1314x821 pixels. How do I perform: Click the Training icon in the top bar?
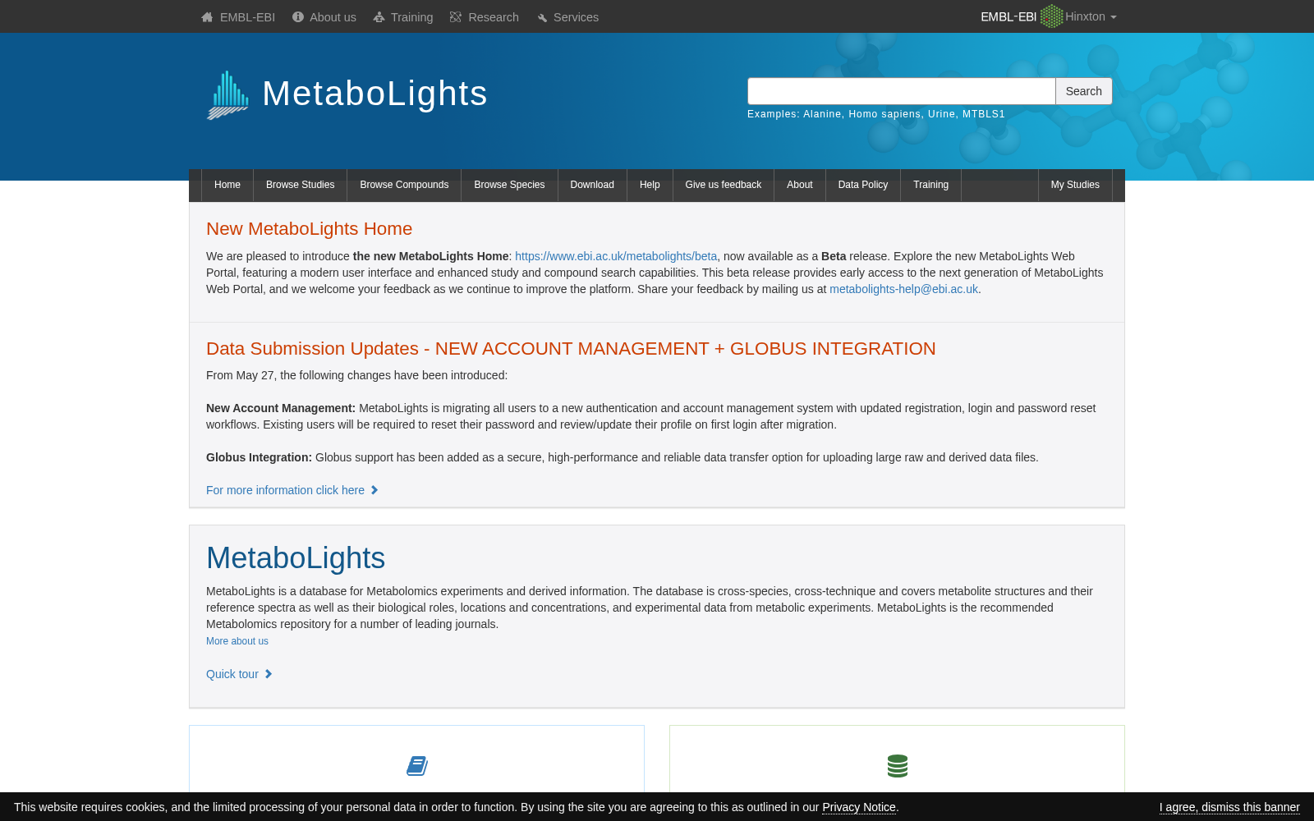pyautogui.click(x=379, y=17)
